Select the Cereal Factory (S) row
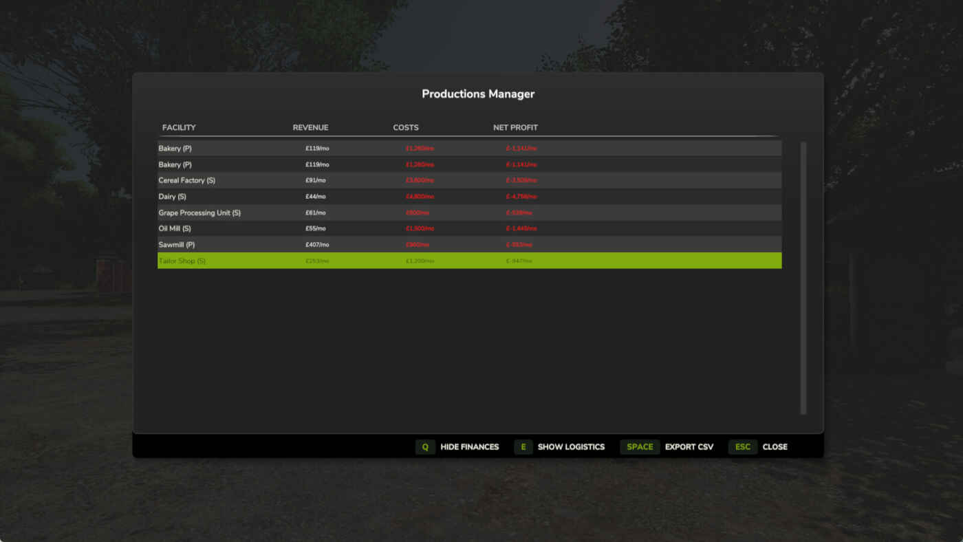This screenshot has width=963, height=542. coord(469,180)
